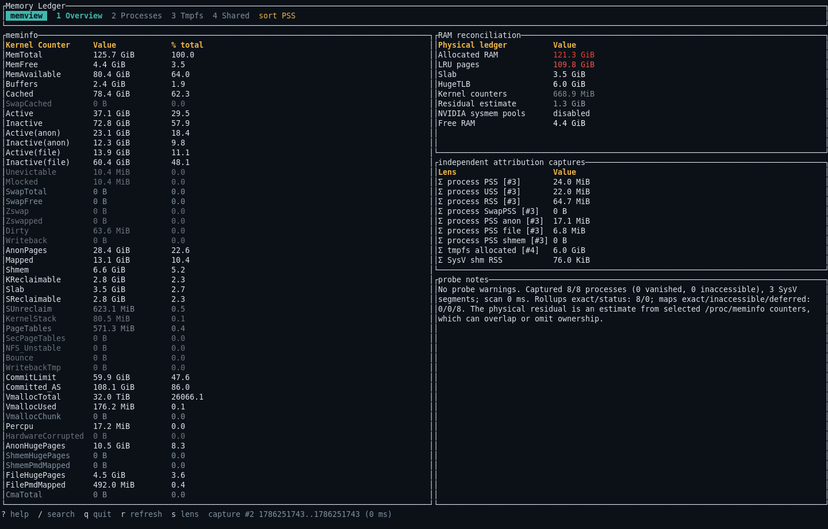The image size is (828, 529).
Task: Click the Physical ledger column header
Action: pyautogui.click(x=473, y=45)
